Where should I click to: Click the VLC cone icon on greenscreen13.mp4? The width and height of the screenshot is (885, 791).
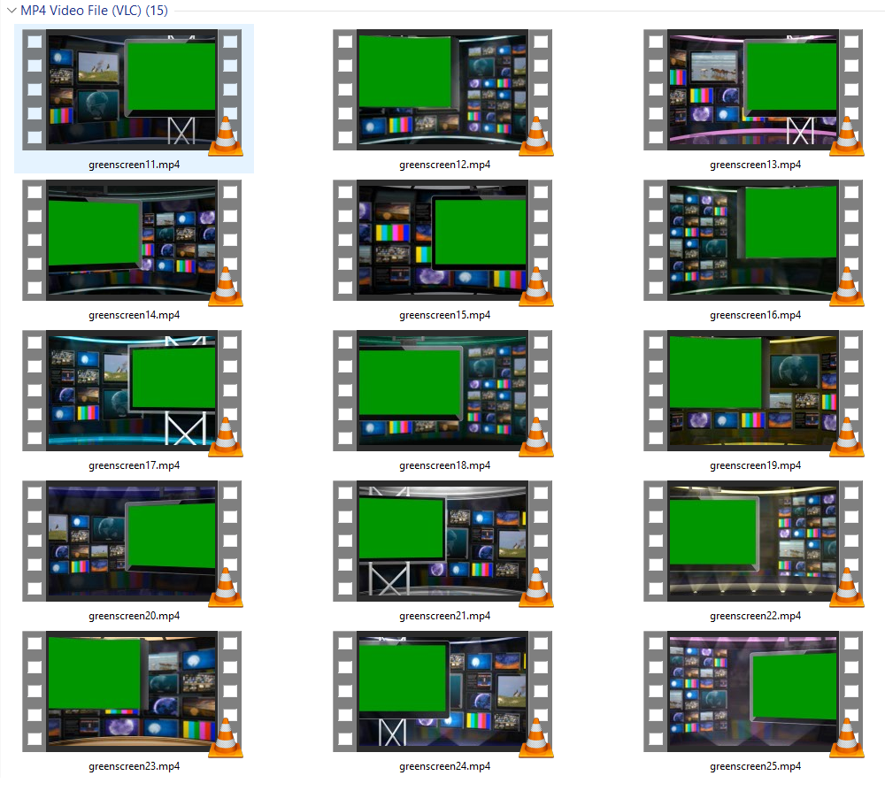(x=847, y=136)
